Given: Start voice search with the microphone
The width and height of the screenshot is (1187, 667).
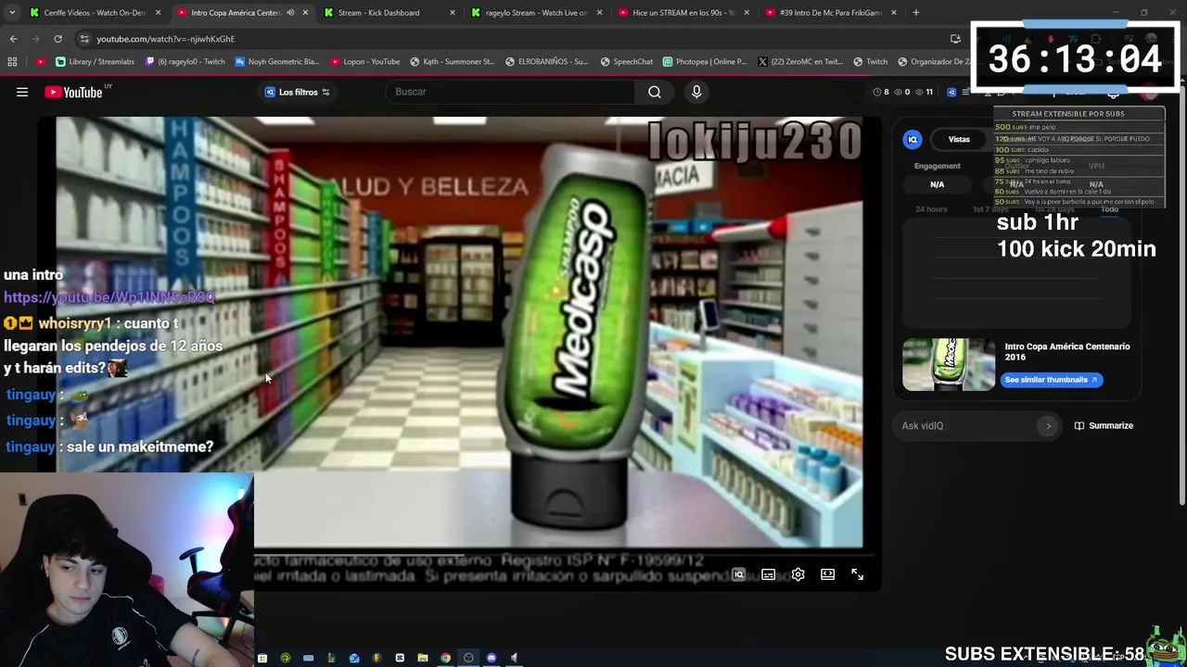Looking at the screenshot, I should coord(696,92).
